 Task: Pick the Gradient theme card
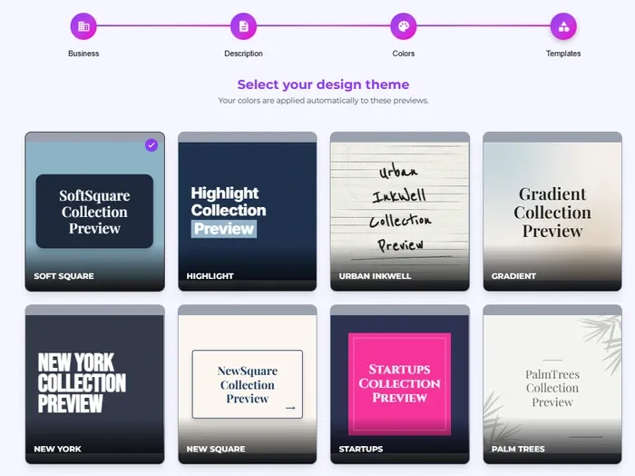point(552,212)
